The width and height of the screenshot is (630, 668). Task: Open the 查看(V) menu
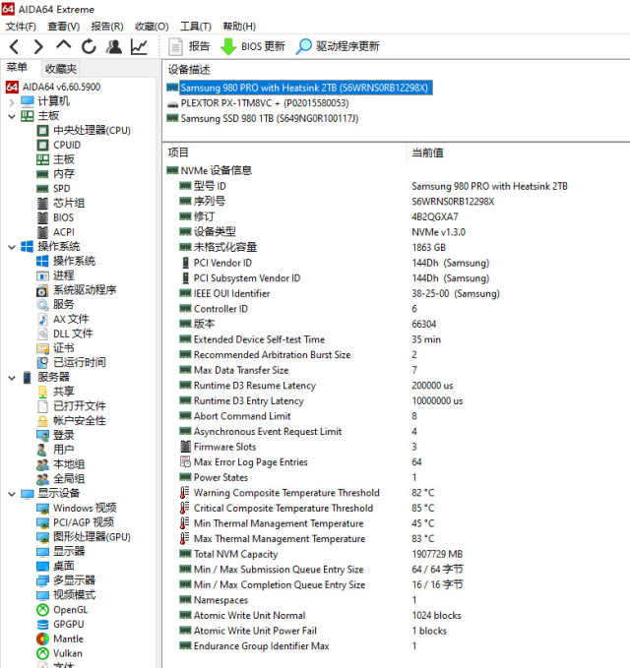(64, 27)
